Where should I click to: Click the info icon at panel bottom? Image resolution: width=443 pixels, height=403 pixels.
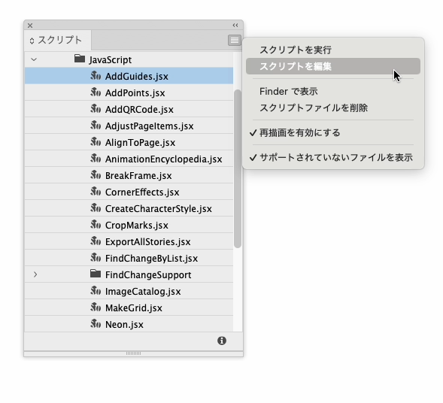tap(222, 341)
